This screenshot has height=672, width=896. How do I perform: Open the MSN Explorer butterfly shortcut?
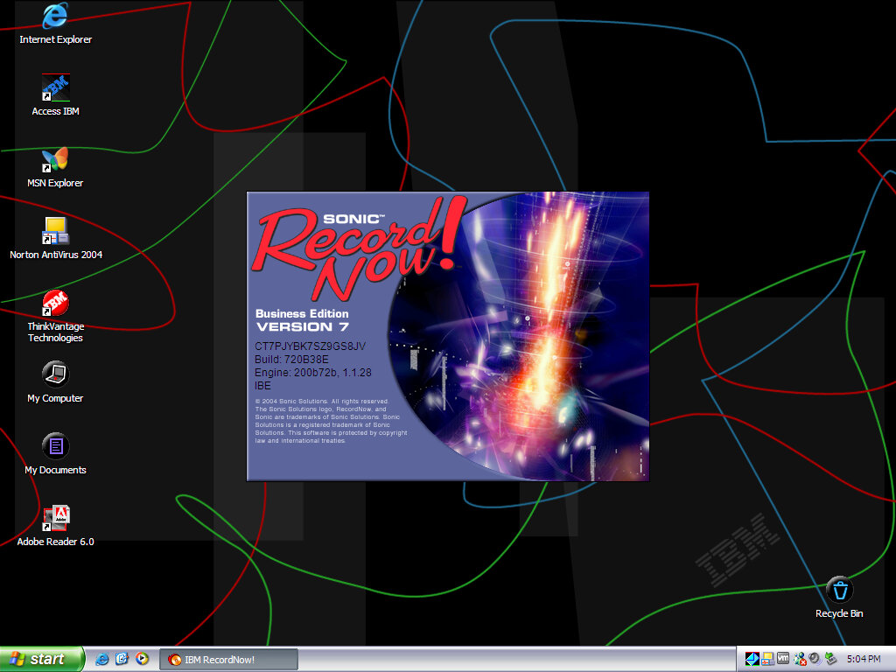[x=56, y=160]
